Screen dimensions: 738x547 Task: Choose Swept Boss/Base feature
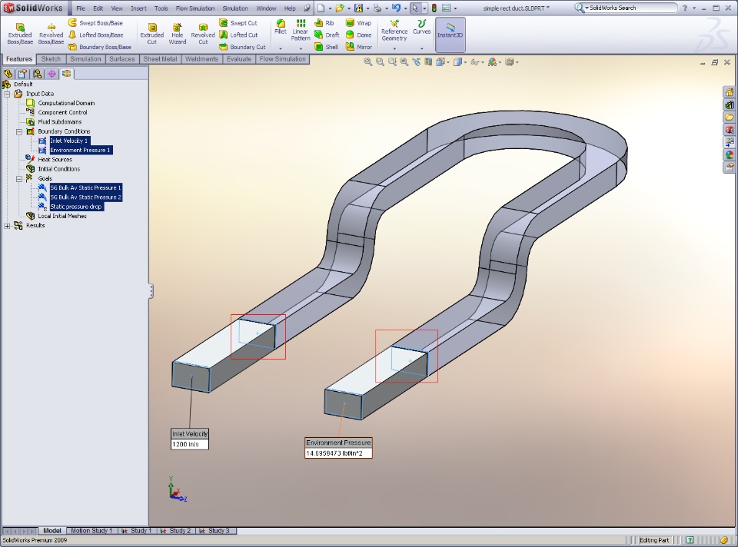point(95,22)
